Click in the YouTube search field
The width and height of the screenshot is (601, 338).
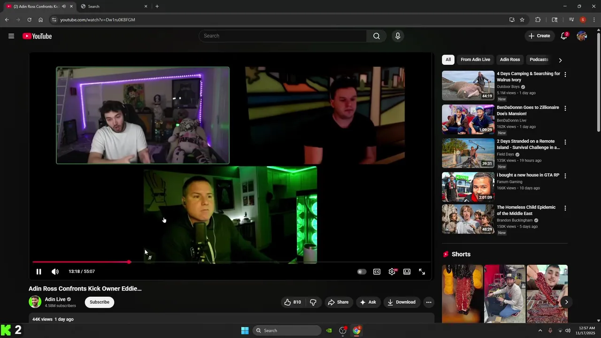[283, 36]
